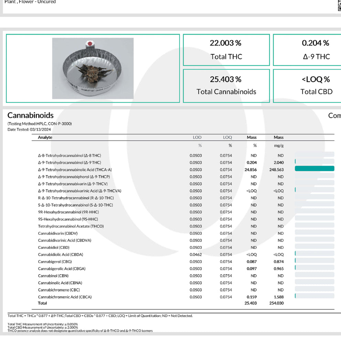The image size is (341, 341).
Task: Click the LOQ column header
Action: 227,137
